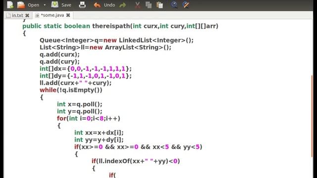This screenshot has height=178, width=317.
Task: Click the Undo arrow icon
Action: (97, 5)
